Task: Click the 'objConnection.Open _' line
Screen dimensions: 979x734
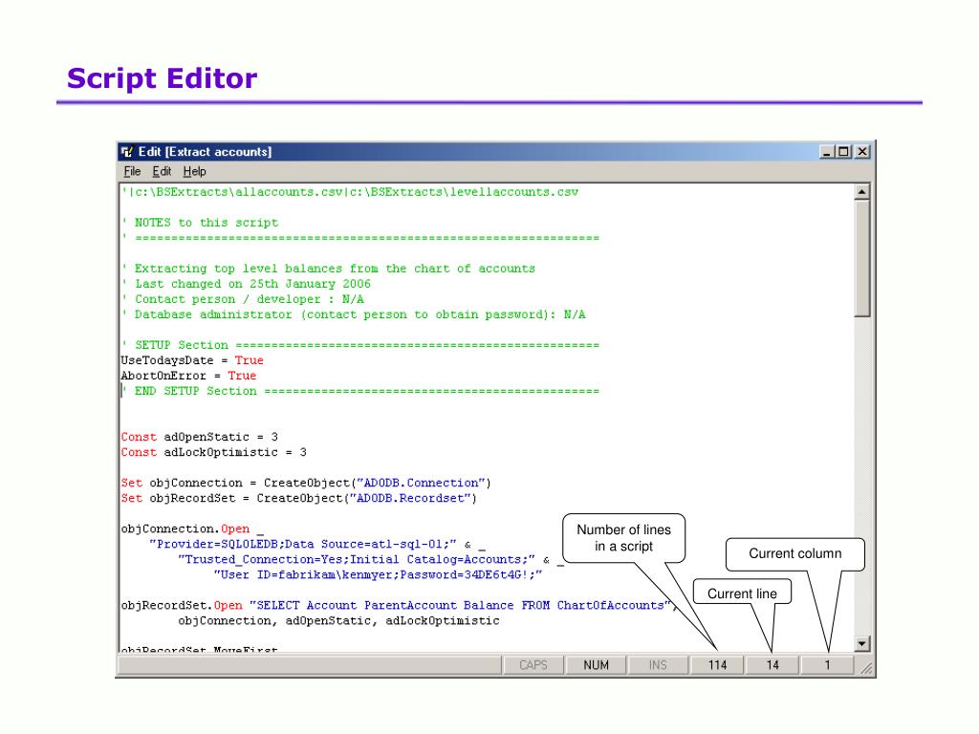Action: coord(192,529)
